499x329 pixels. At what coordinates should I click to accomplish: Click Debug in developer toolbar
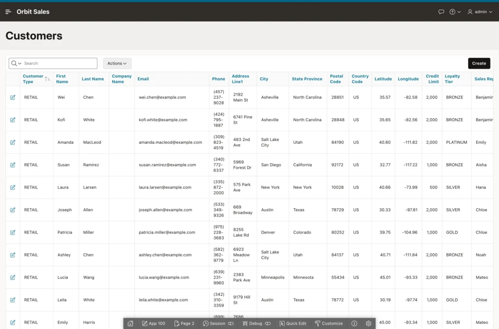coord(256,323)
